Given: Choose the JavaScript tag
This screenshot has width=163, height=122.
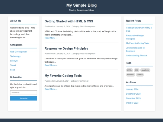Looking at the screenshot, I should point(145,70).
